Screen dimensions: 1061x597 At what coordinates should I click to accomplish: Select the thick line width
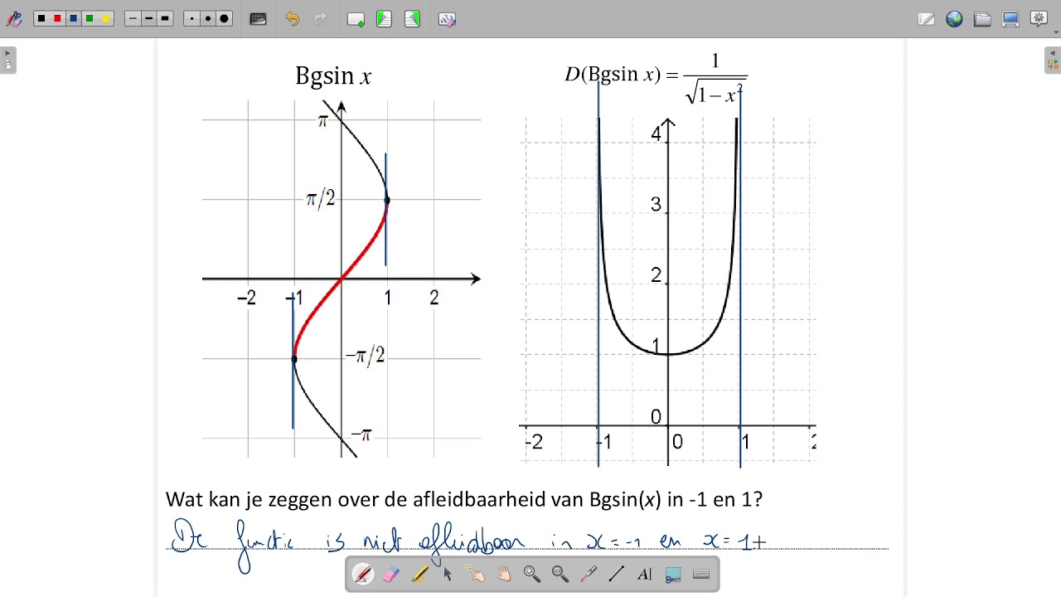pyautogui.click(x=165, y=19)
